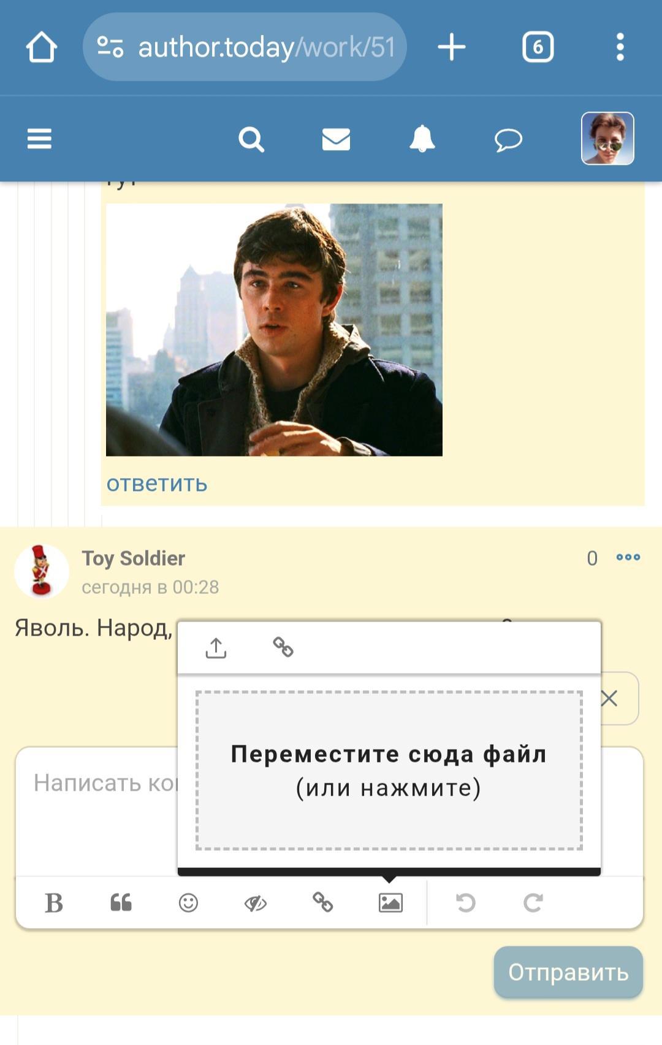662x1045 pixels.
Task: Open the profile avatar menu
Action: [607, 139]
